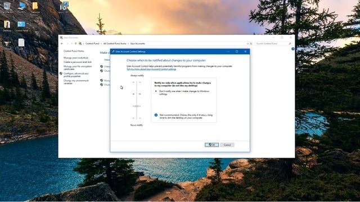Open the blue help icon in User Accounts
360x202 pixels.
(292, 49)
